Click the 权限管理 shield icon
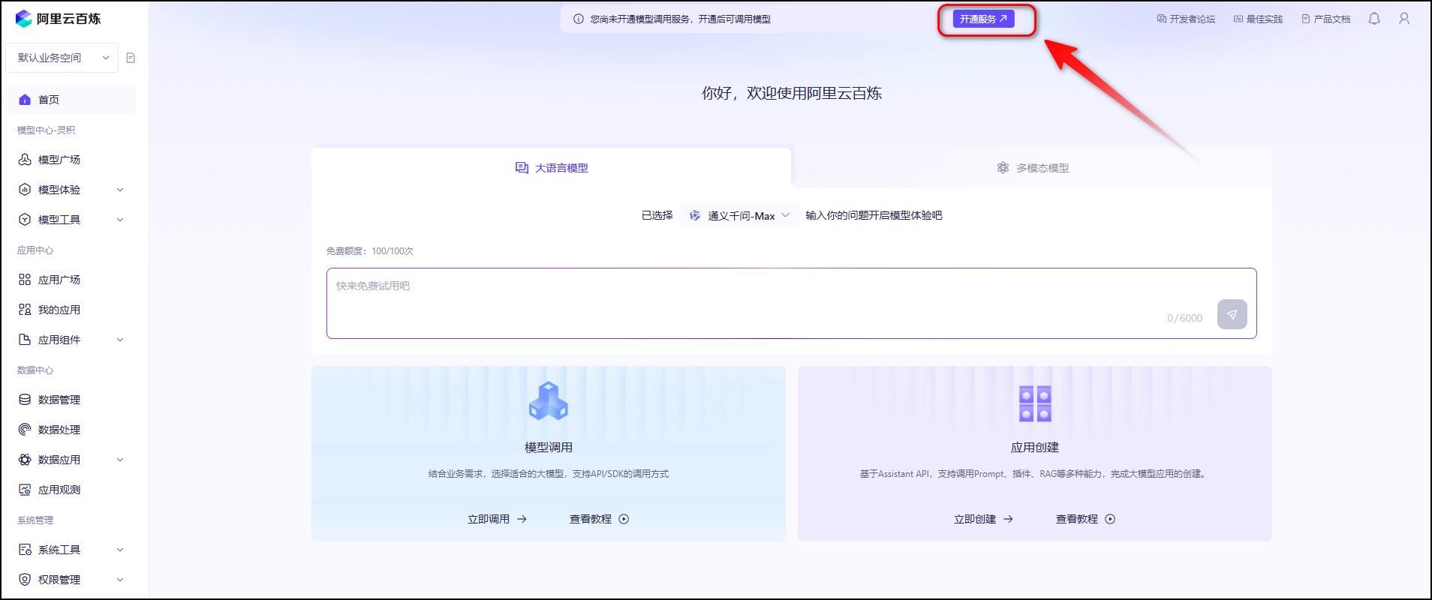Image resolution: width=1432 pixels, height=600 pixels. [25, 580]
